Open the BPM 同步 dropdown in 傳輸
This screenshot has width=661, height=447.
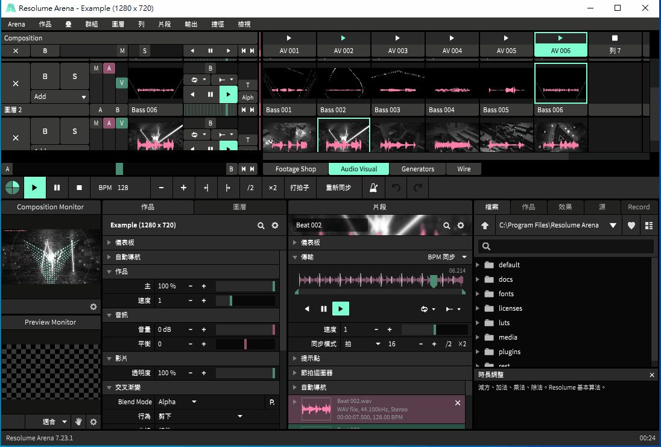point(447,257)
